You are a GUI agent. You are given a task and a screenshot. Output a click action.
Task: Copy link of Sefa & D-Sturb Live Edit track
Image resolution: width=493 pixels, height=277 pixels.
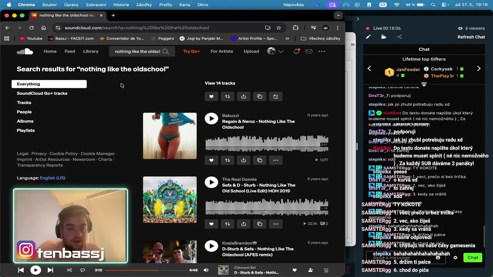click(260, 224)
